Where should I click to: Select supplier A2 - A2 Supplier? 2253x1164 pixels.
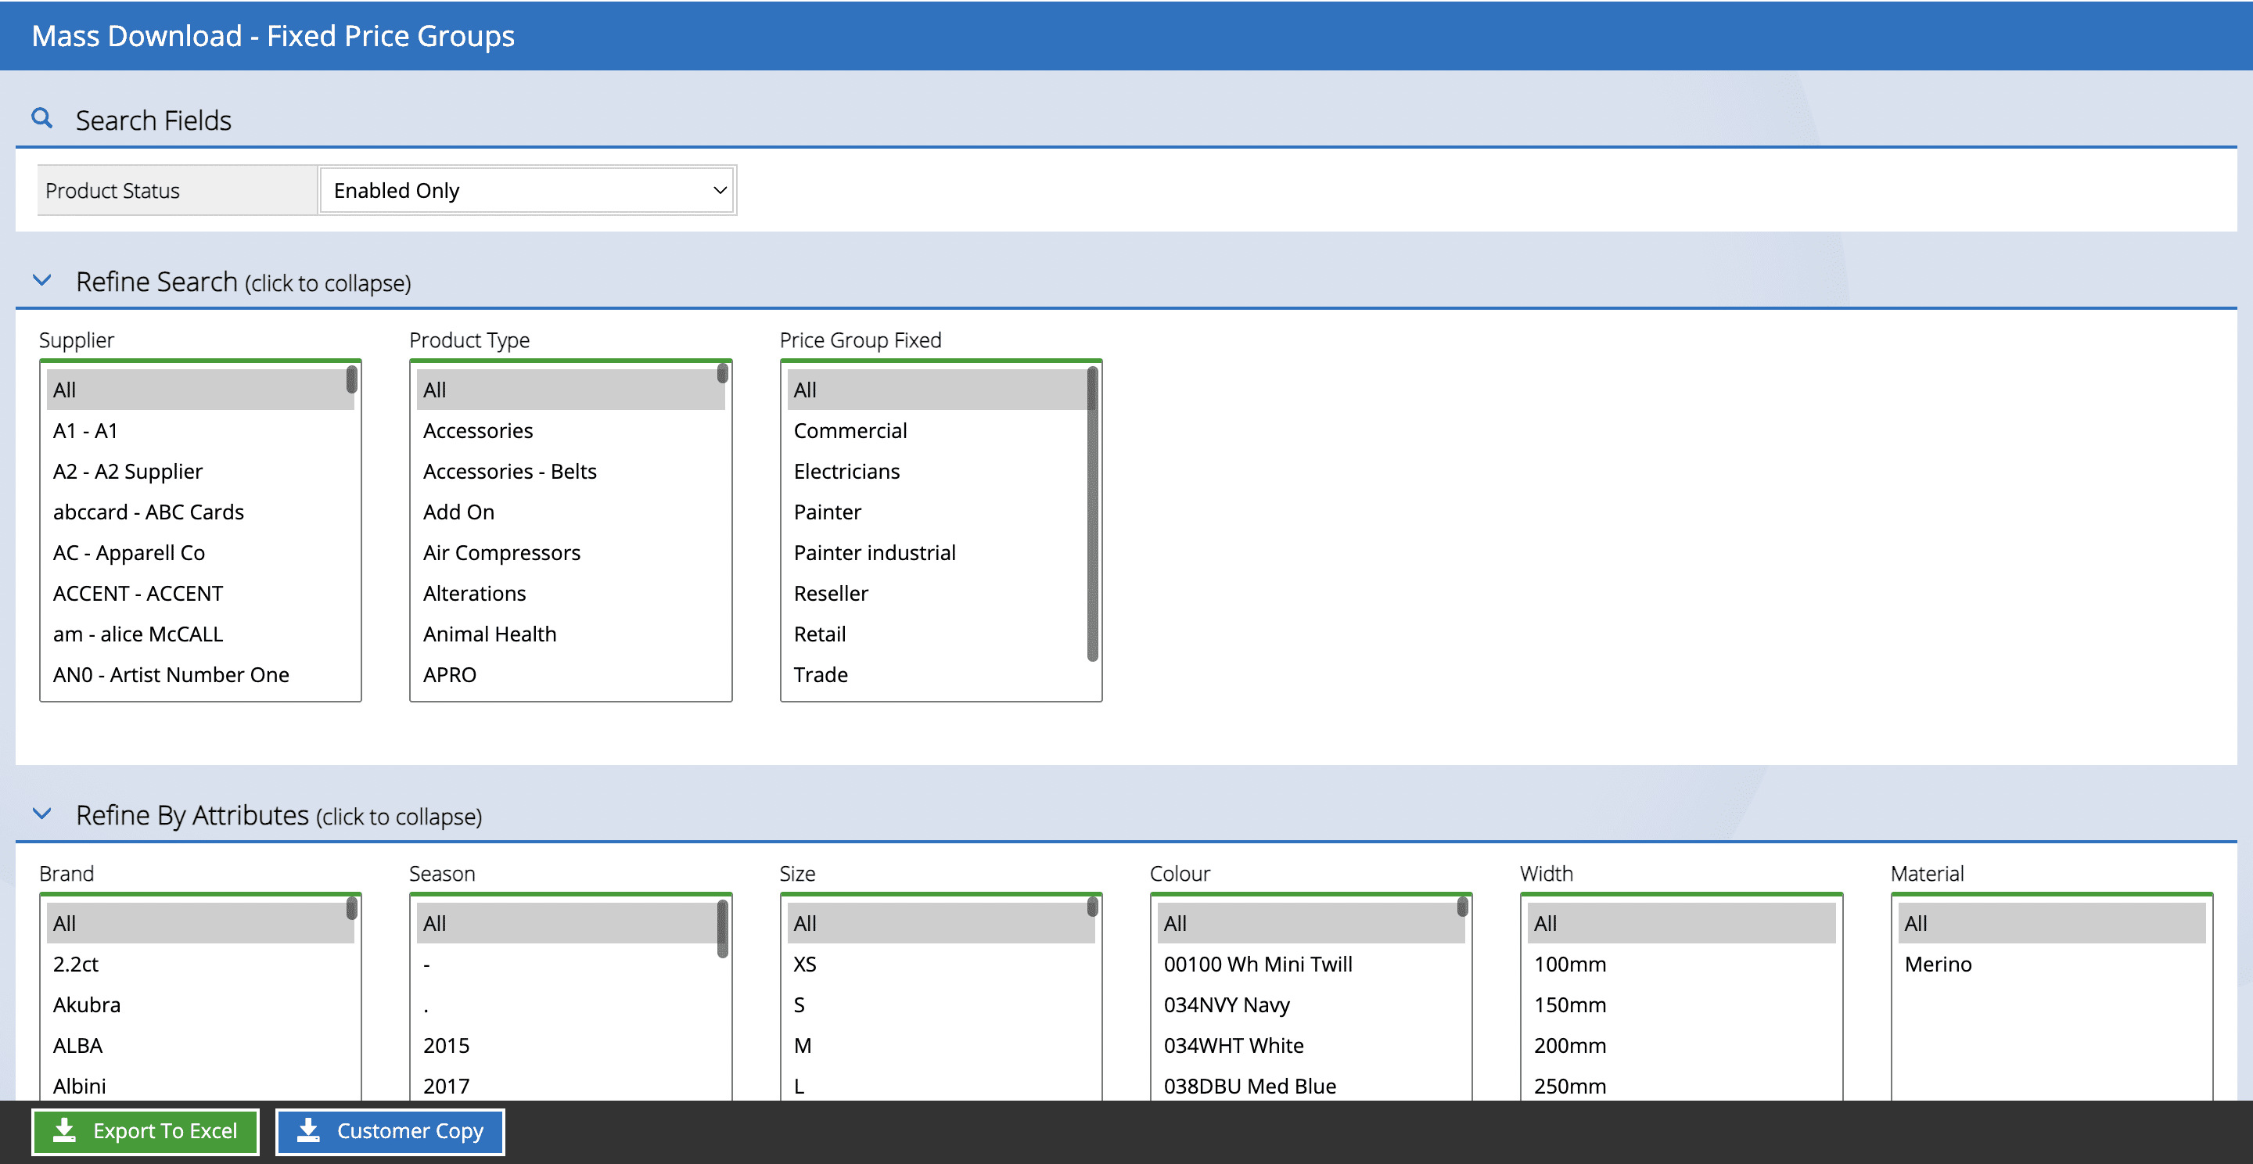coord(200,472)
